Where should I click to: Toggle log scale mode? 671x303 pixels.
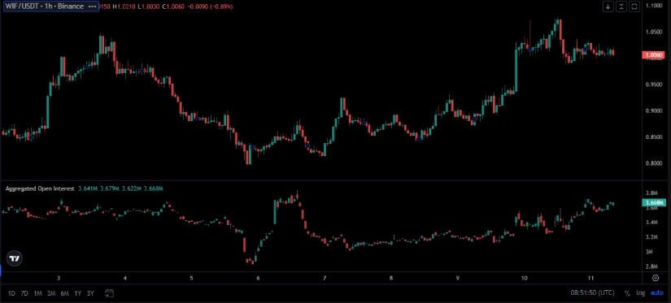coord(641,293)
